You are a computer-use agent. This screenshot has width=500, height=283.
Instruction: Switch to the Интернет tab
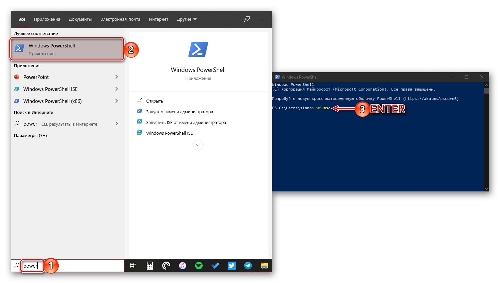[159, 19]
